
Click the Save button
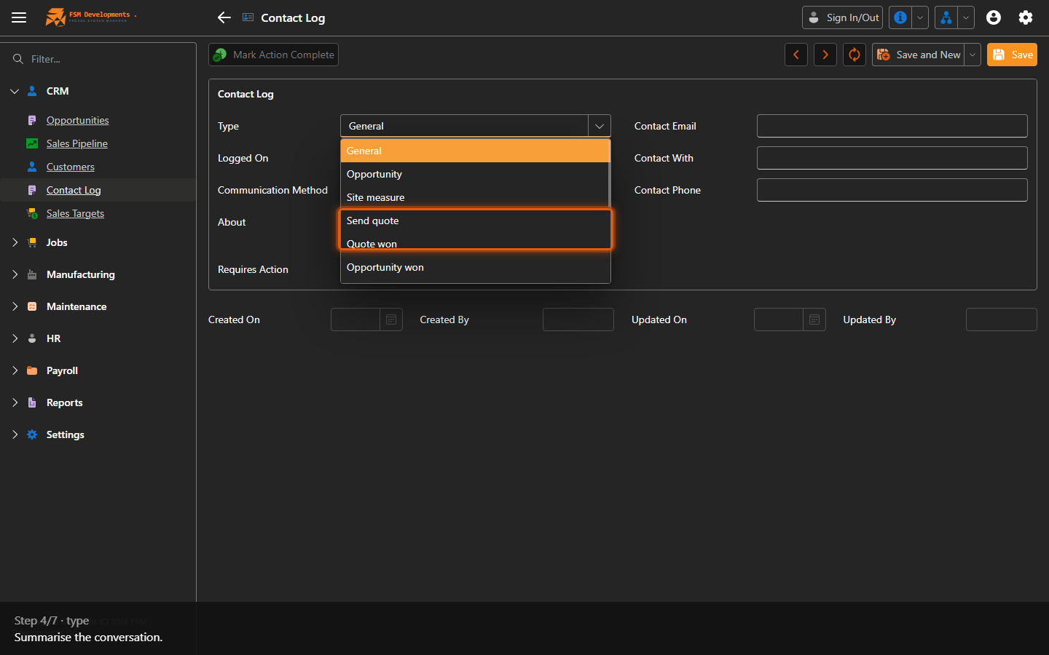(x=1012, y=55)
